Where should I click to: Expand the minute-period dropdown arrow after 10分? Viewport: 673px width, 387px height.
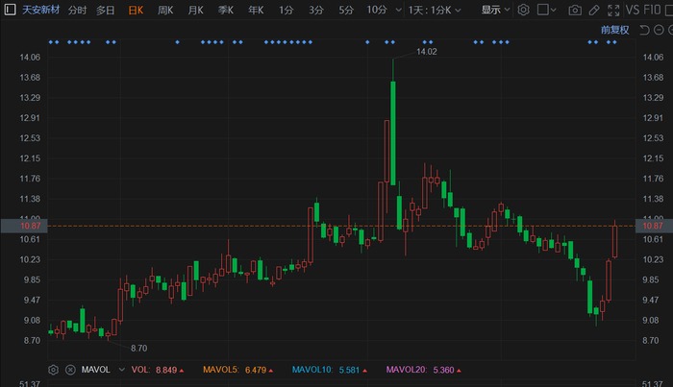point(398,10)
